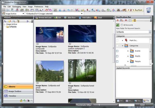This screenshot has height=108, width=155.
Task: Click the orange gear new keyword icon
Action: click(118, 20)
